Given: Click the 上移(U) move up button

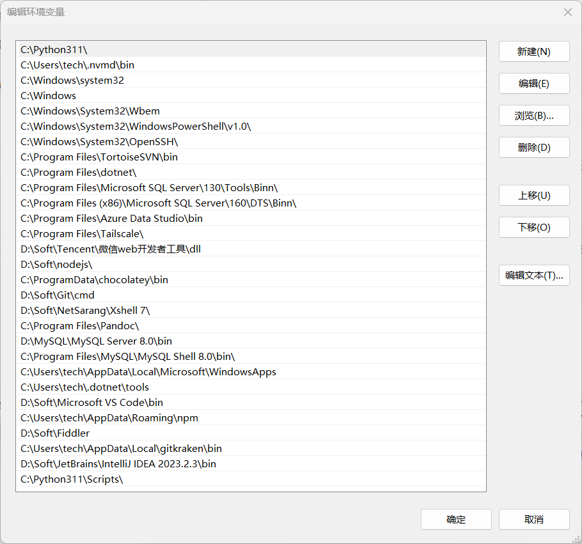Looking at the screenshot, I should (534, 195).
